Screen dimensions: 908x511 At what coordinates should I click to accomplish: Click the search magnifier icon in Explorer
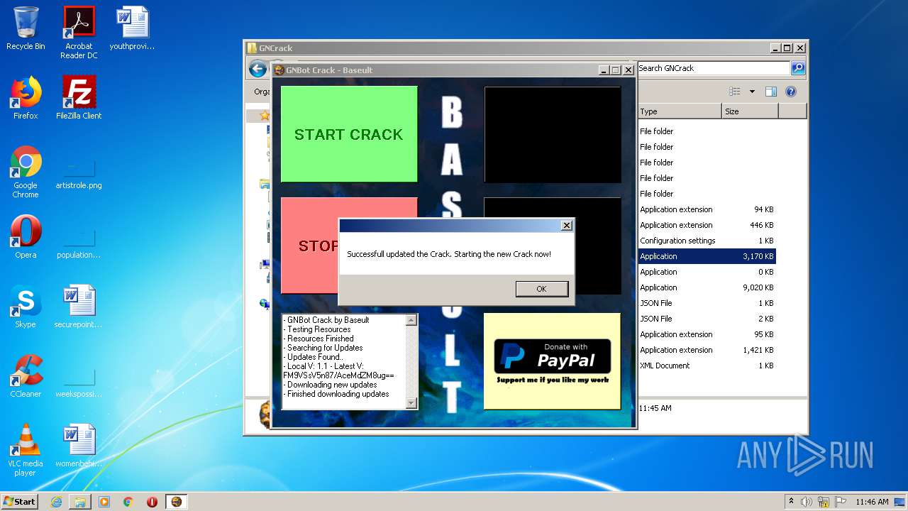coord(798,68)
